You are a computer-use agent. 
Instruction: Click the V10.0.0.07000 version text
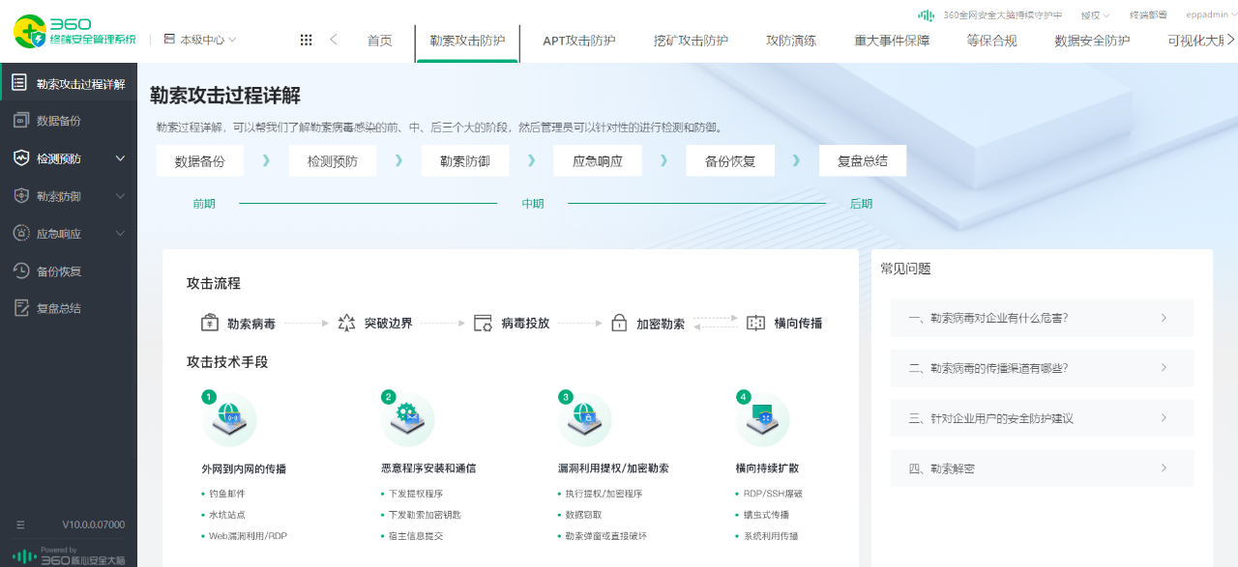click(93, 524)
